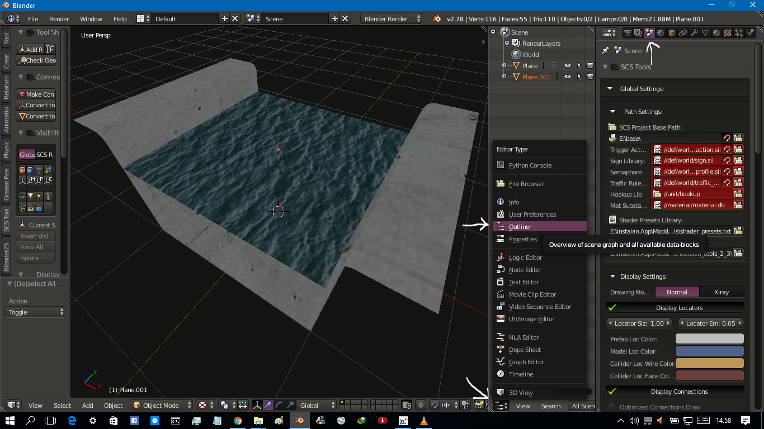Activate the translate manipulator arrow icon
Image resolution: width=764 pixels, height=429 pixels.
tap(268, 406)
